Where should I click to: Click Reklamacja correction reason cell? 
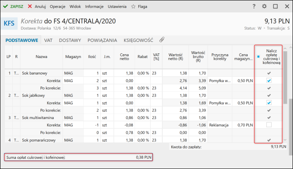[220, 125]
